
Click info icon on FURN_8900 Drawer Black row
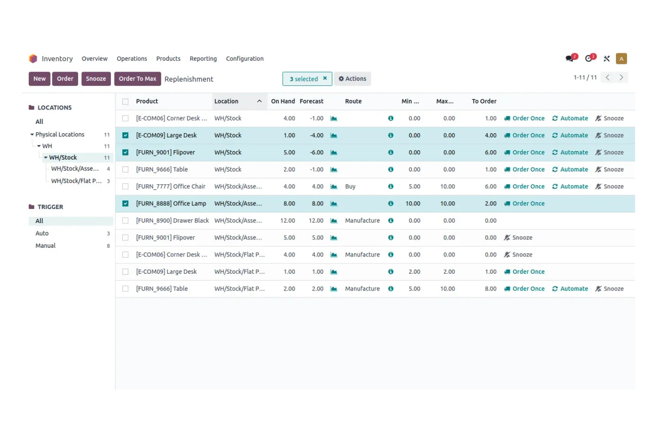[x=391, y=220]
